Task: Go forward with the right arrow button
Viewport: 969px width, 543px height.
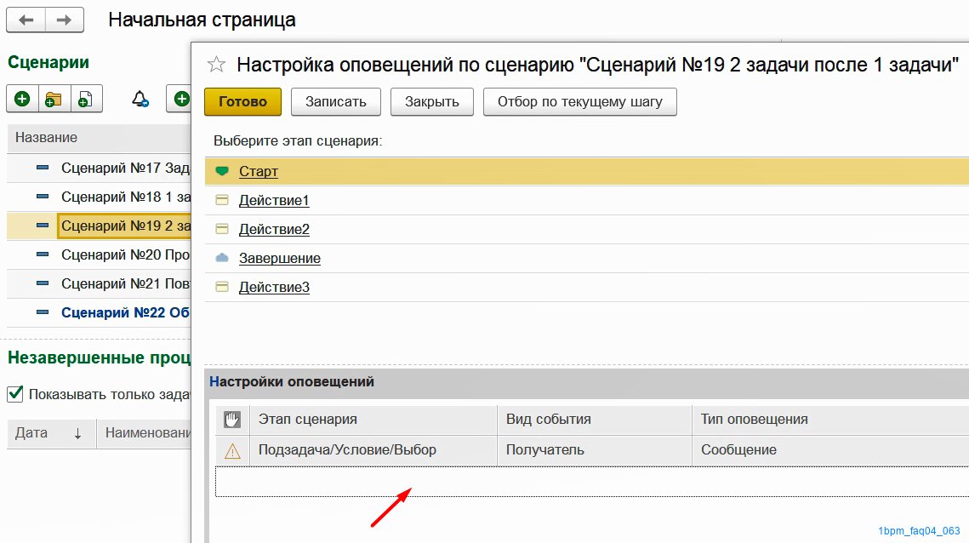Action: tap(64, 20)
